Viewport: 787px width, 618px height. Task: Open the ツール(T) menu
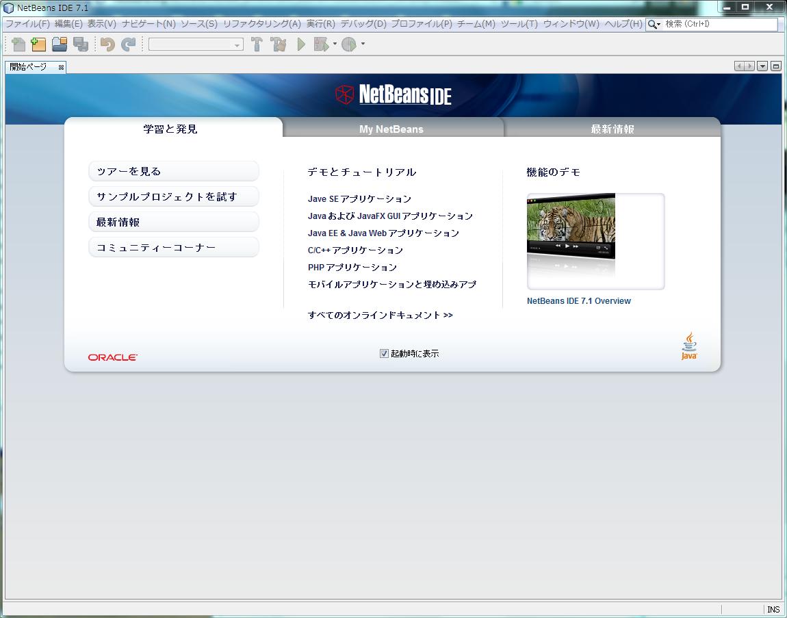click(x=519, y=23)
